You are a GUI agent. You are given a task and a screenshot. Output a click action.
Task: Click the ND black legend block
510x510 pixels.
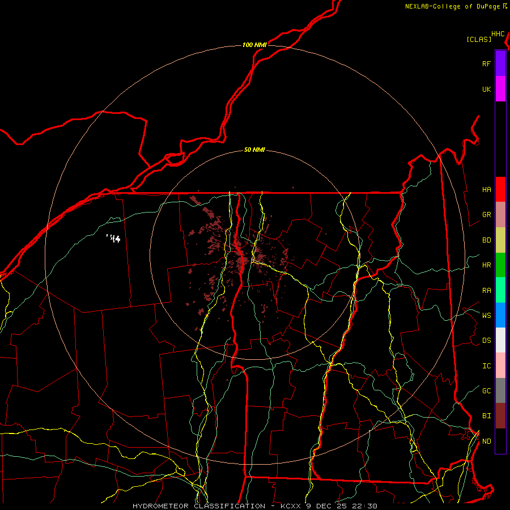[x=500, y=441]
